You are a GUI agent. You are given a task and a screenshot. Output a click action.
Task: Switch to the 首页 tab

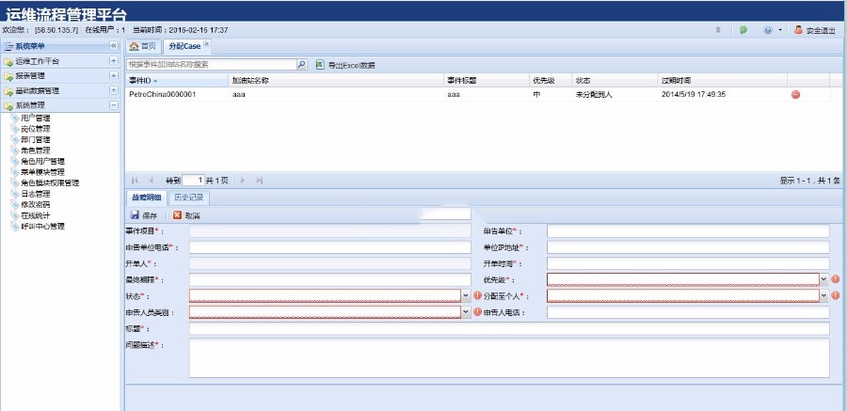click(143, 46)
